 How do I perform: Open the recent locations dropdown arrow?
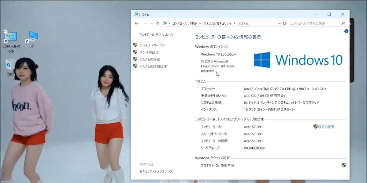[152, 23]
